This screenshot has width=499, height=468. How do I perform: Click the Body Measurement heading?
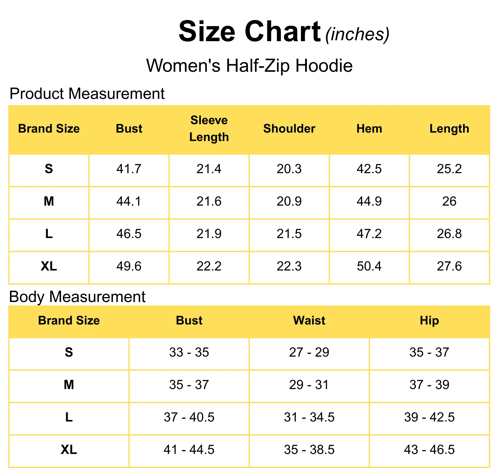(77, 297)
